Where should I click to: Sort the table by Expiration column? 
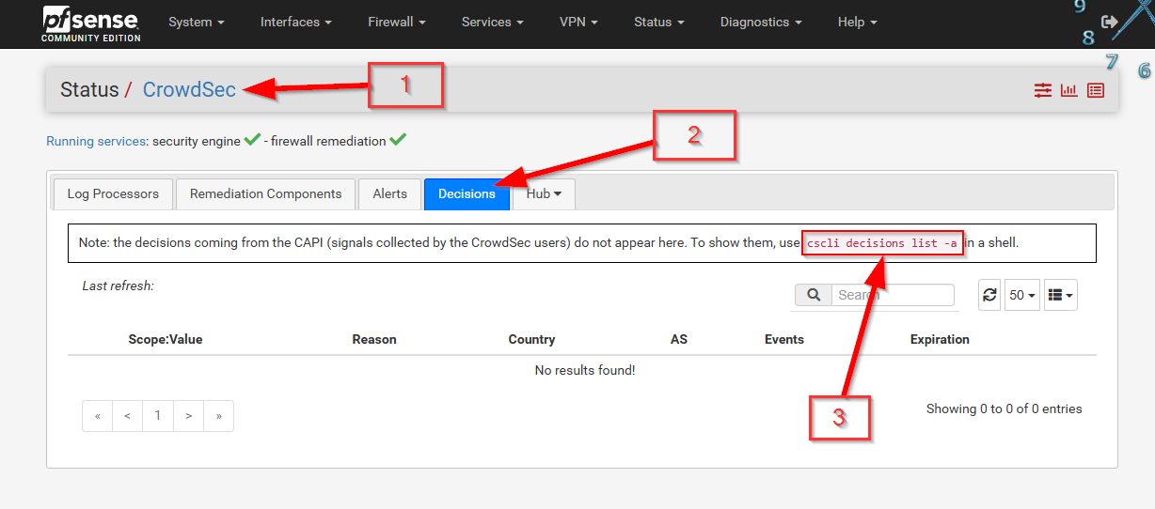[939, 339]
